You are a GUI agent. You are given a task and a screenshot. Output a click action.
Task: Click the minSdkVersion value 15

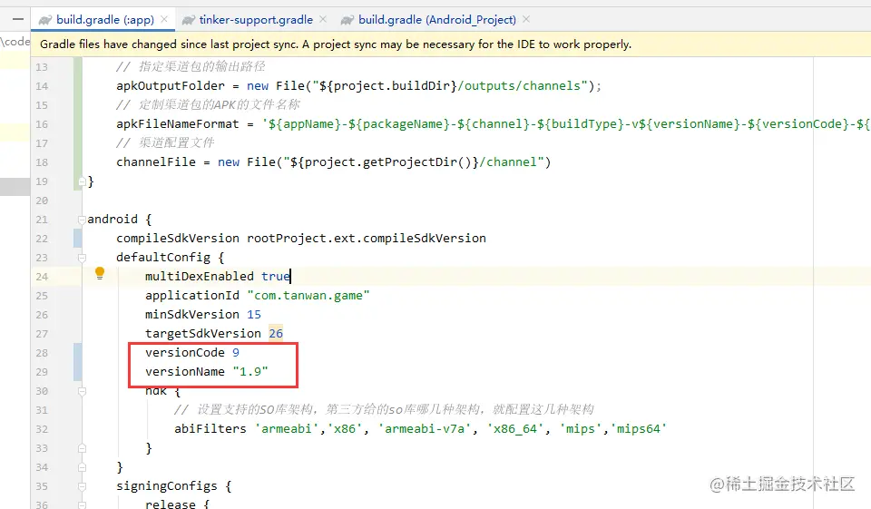click(x=254, y=315)
